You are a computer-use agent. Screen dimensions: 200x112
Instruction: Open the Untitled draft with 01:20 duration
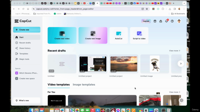tap(62, 64)
